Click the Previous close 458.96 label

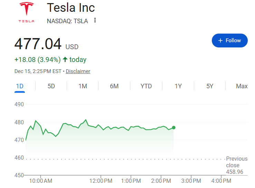point(237,165)
